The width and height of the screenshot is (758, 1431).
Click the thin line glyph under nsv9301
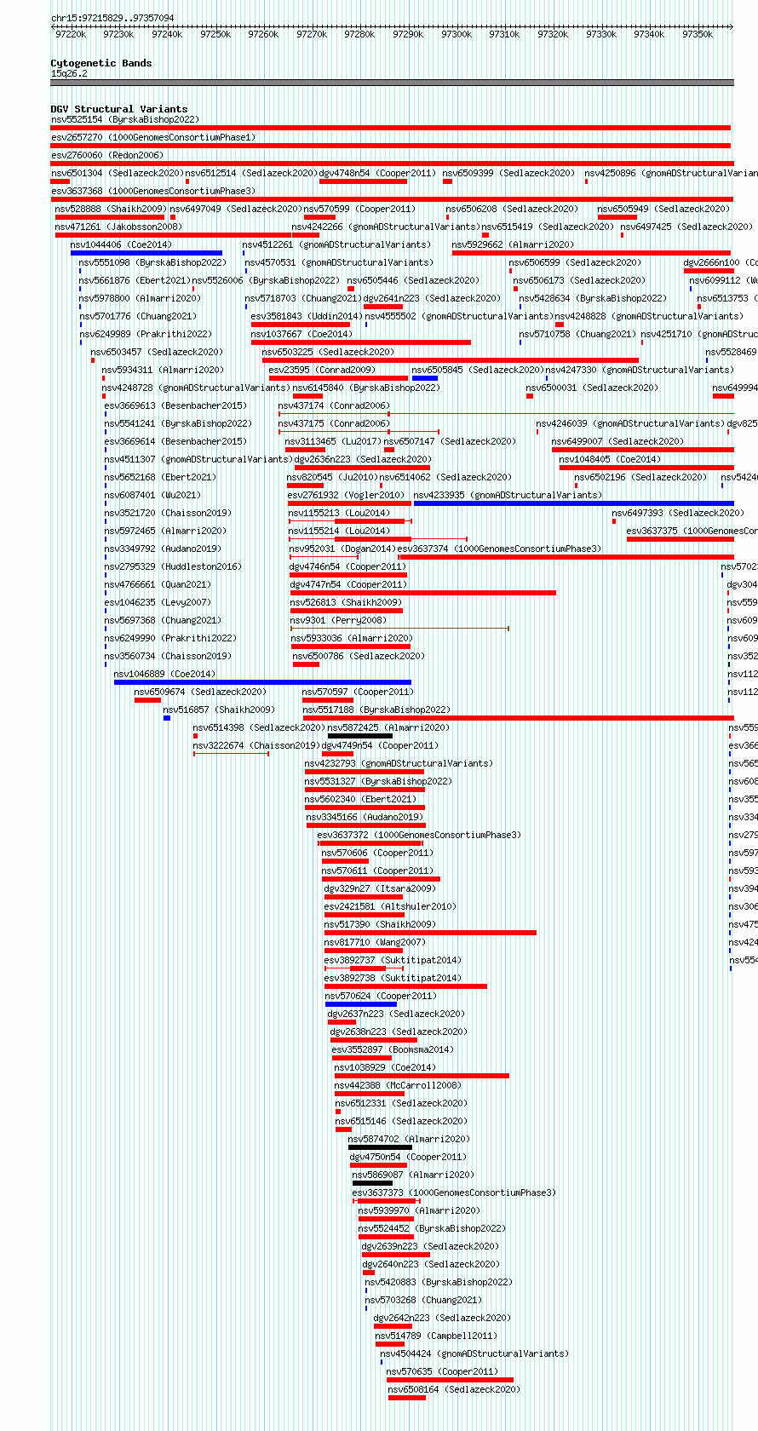(399, 629)
